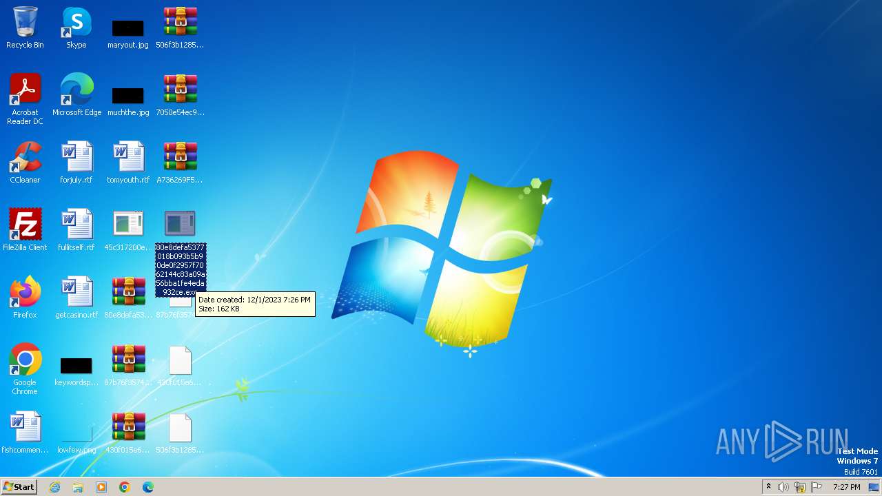Launch Edge from the taskbar

148,487
